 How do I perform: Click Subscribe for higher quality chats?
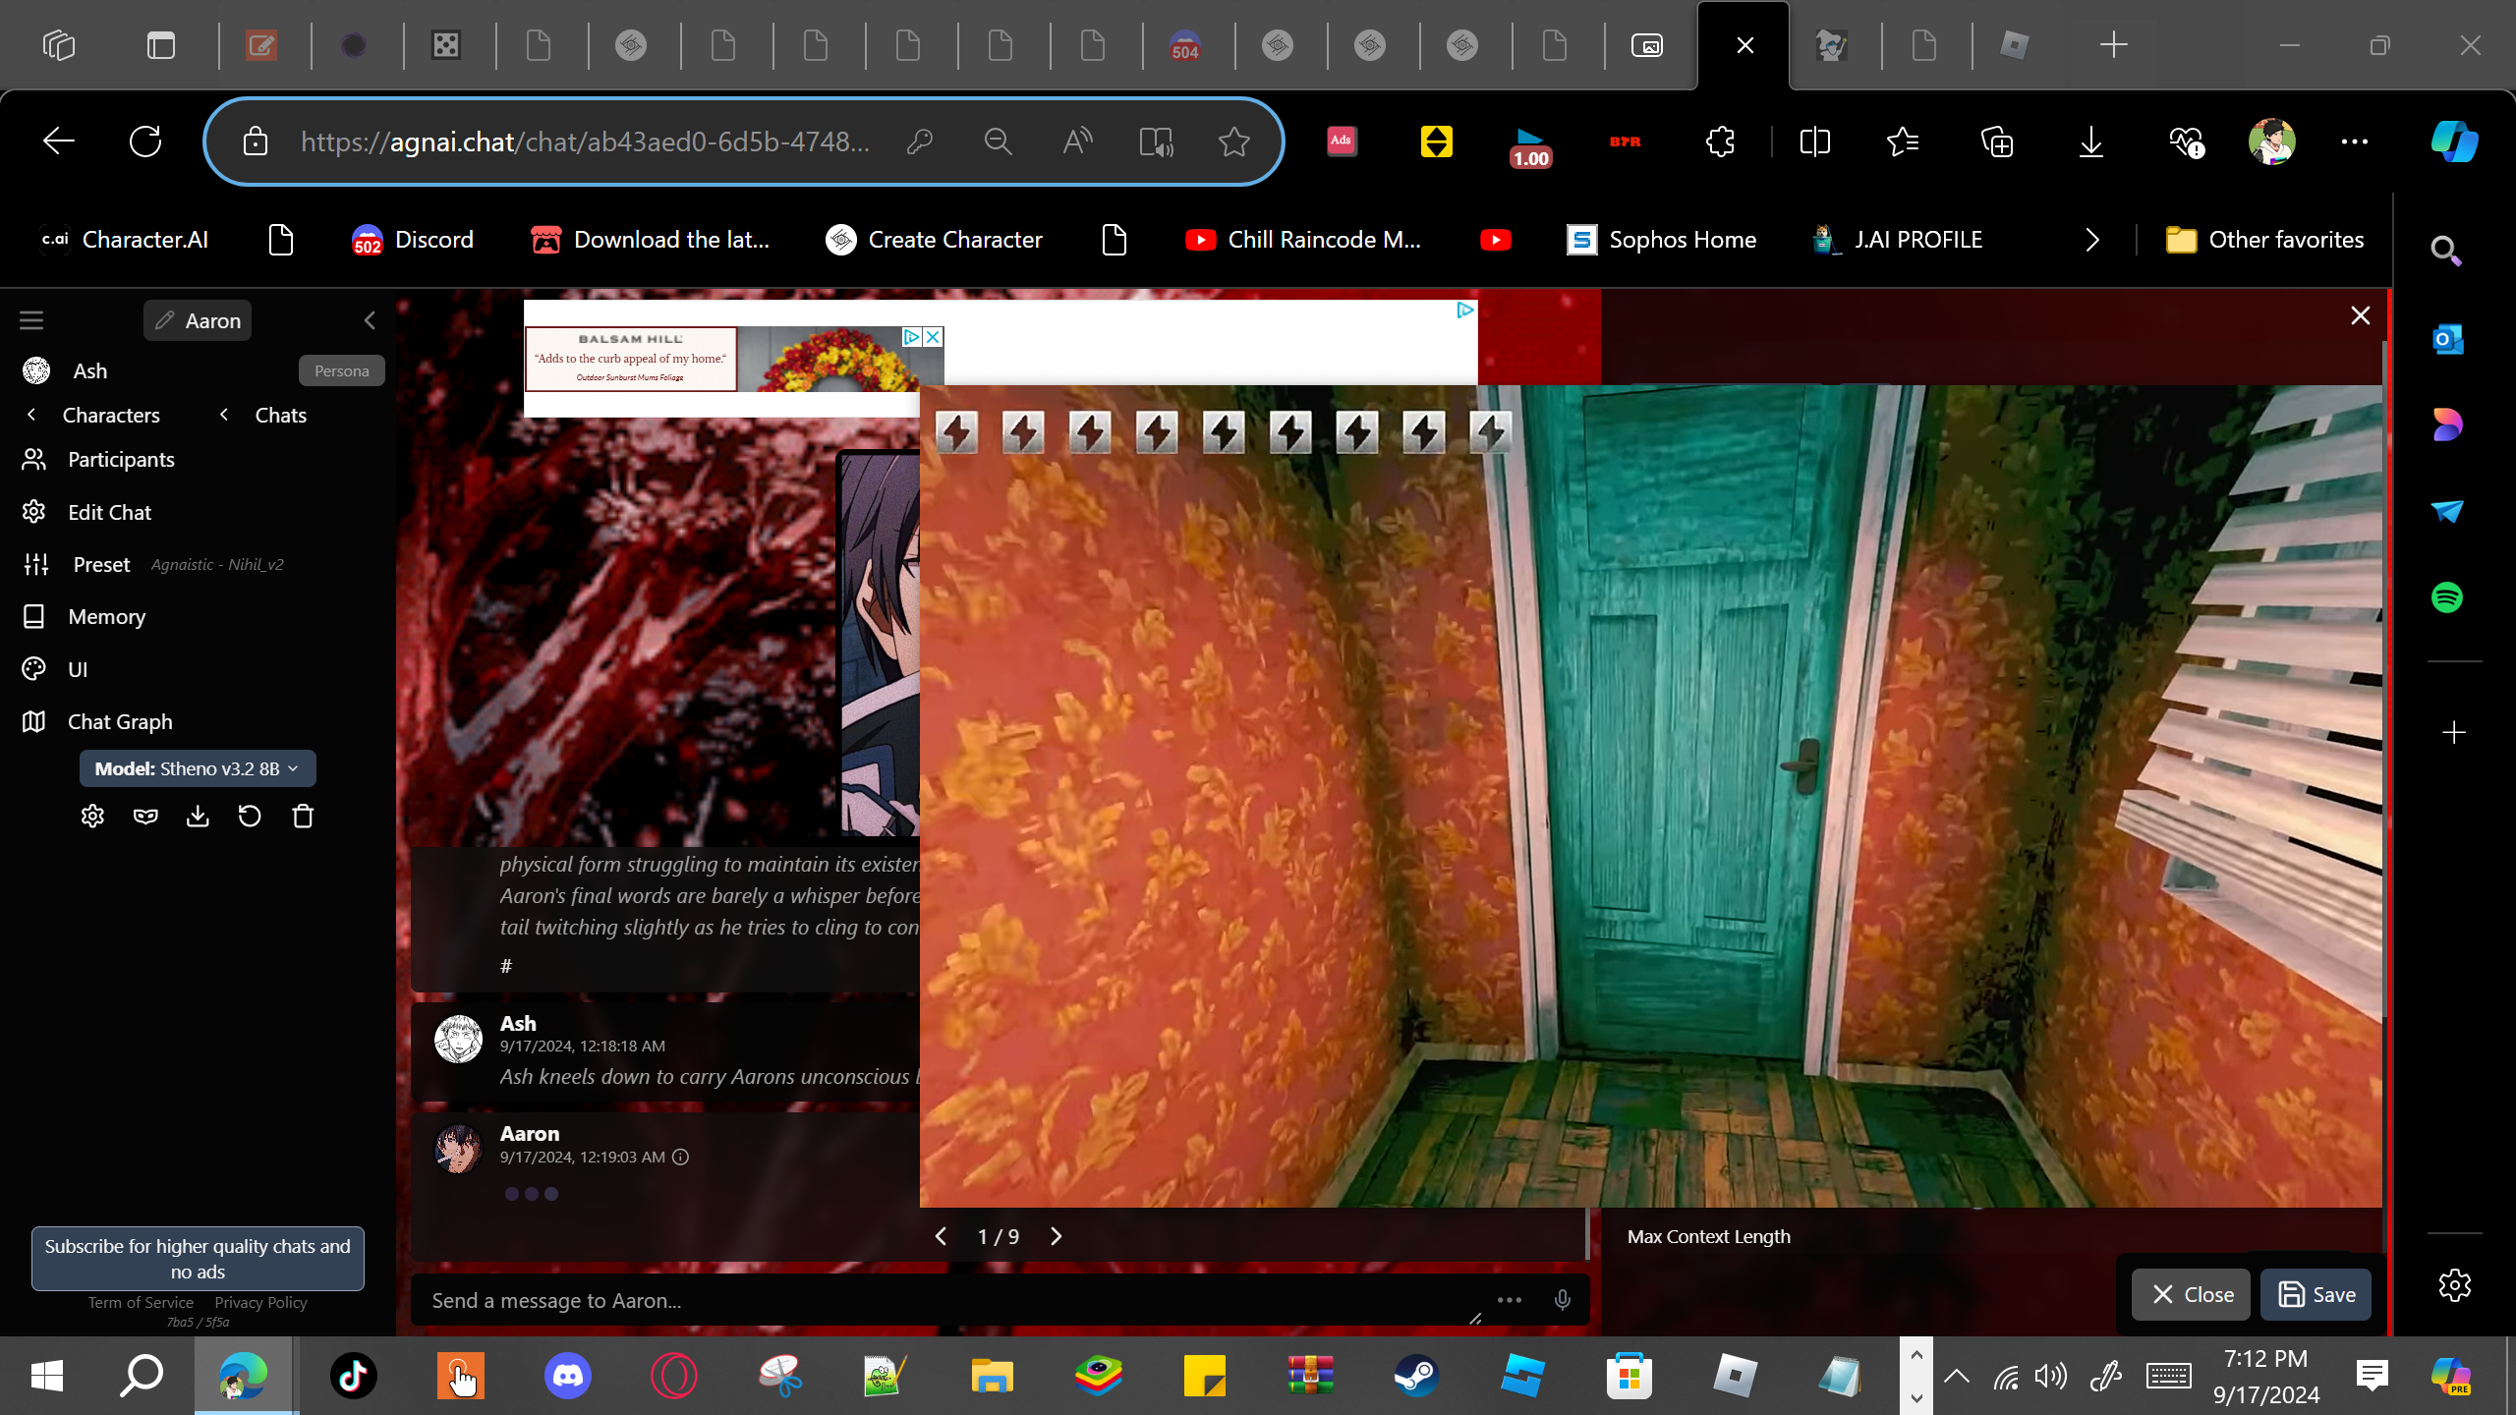198,1258
